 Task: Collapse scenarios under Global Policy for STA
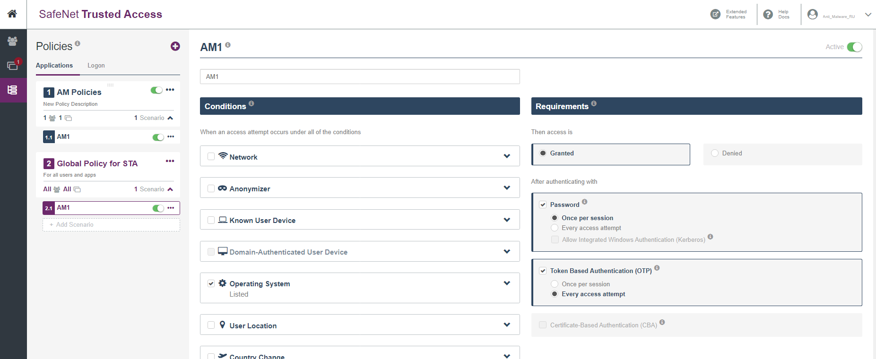point(170,189)
